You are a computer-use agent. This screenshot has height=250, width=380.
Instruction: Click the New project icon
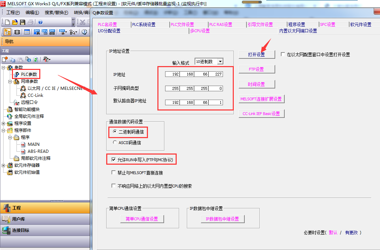tap(7, 22)
